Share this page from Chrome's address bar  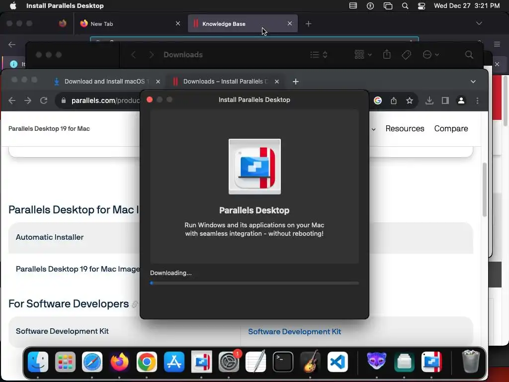(394, 100)
